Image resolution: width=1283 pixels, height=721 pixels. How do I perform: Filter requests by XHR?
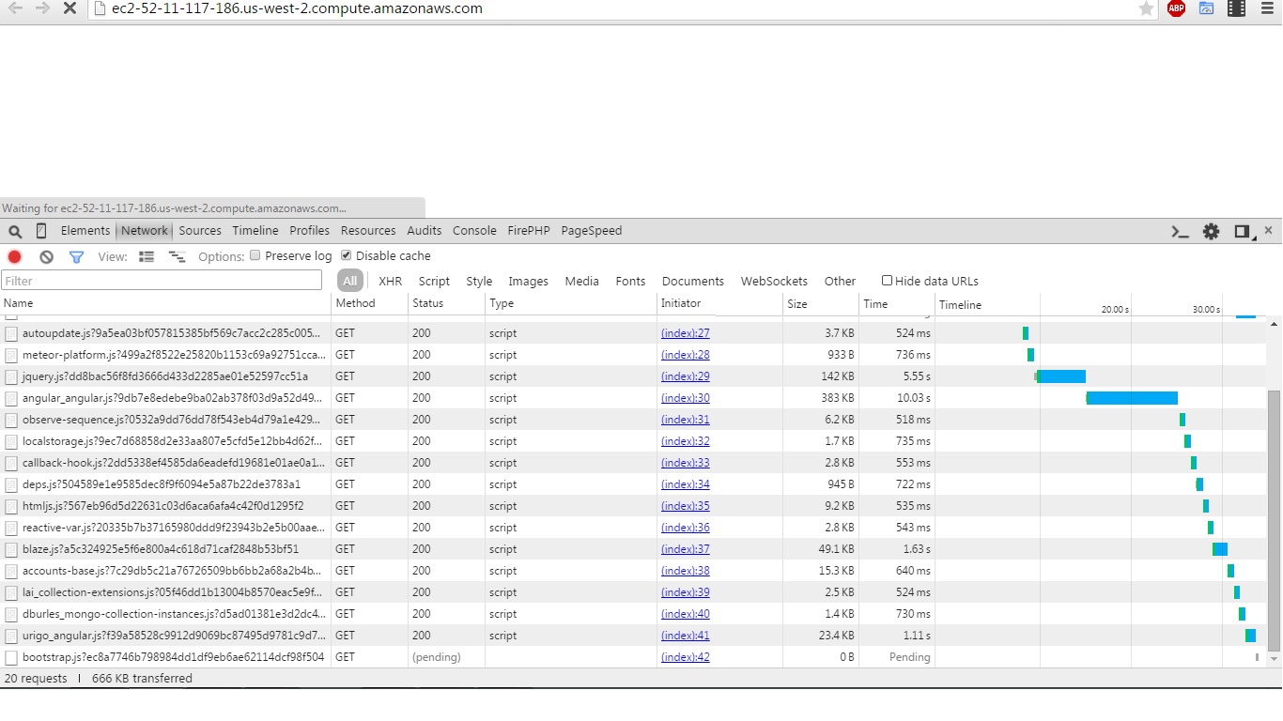coord(391,282)
